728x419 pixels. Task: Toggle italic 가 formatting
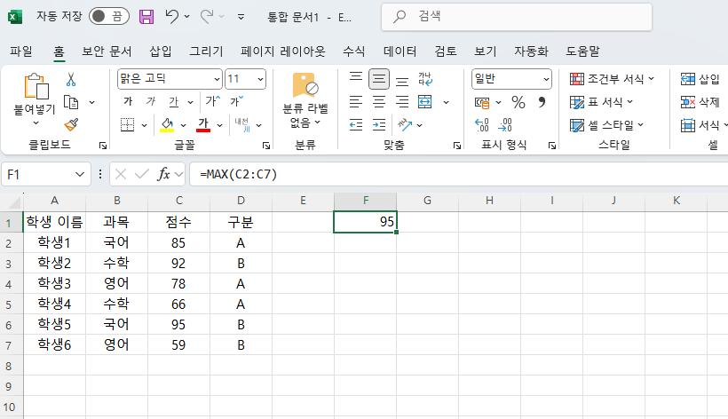(x=151, y=101)
